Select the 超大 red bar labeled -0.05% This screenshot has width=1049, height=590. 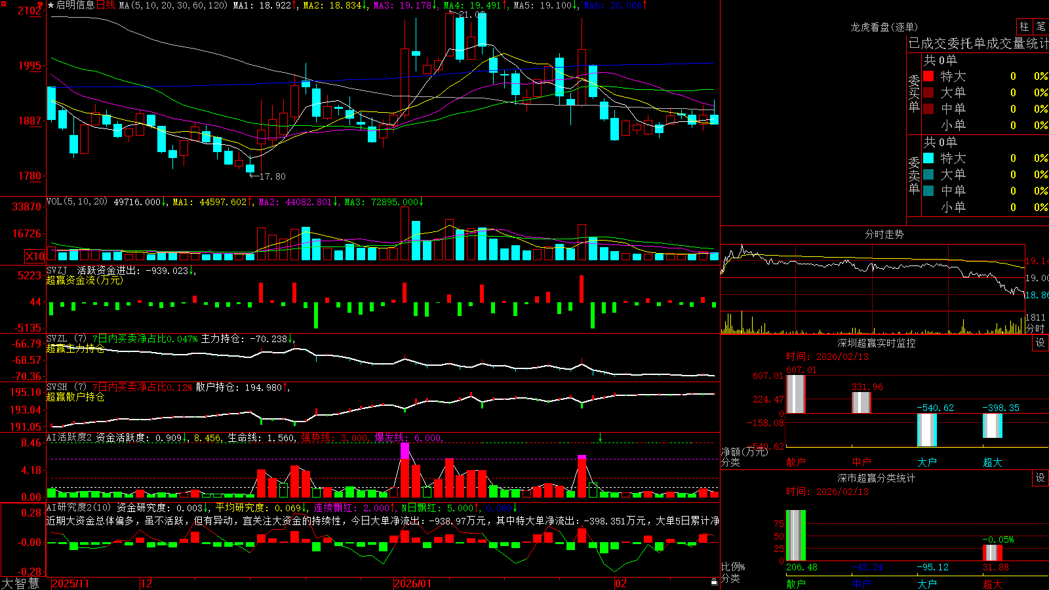(x=993, y=553)
